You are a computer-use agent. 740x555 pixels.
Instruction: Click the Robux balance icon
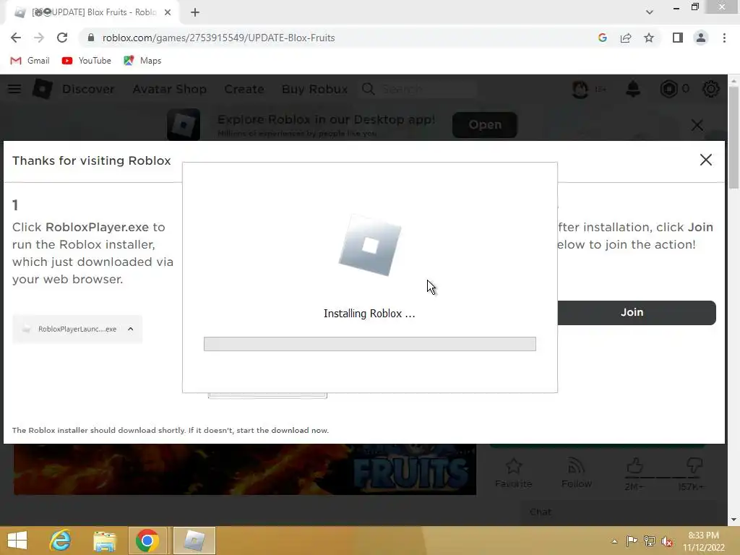pos(668,89)
